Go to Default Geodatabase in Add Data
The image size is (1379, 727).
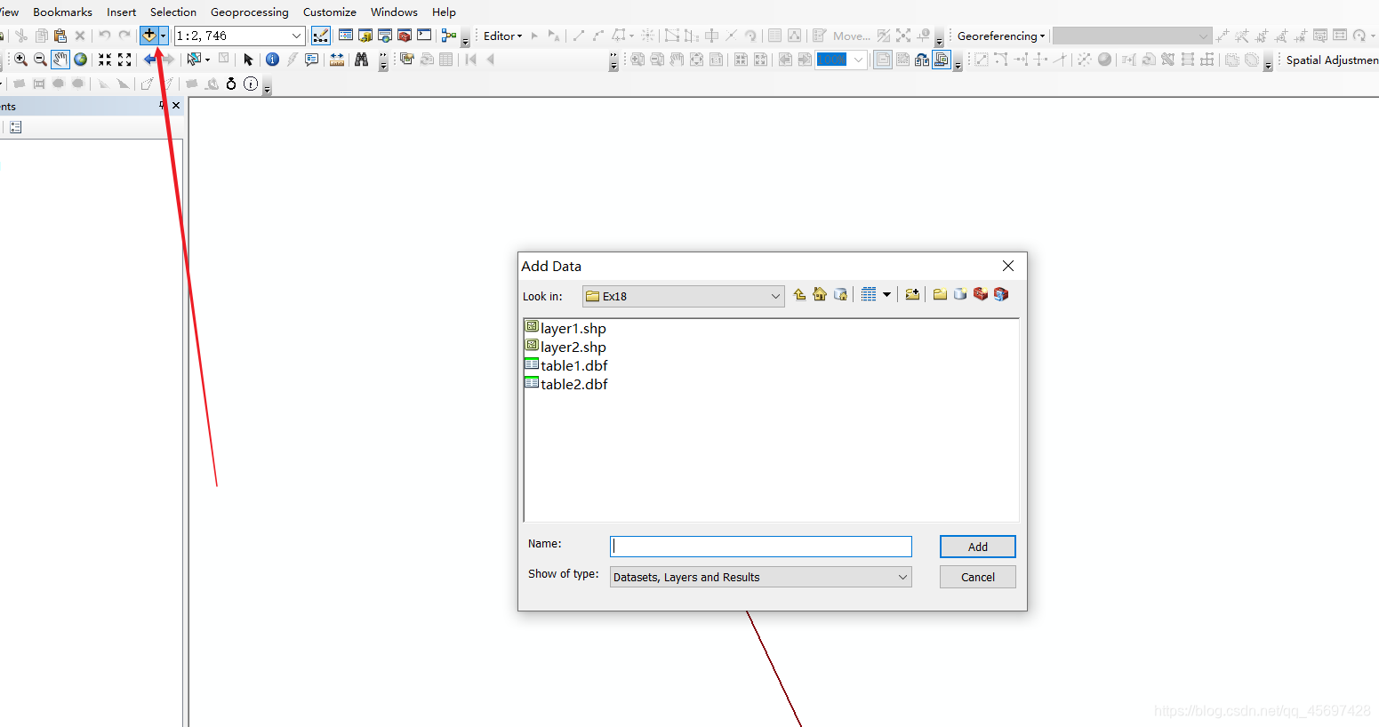pyautogui.click(x=840, y=294)
